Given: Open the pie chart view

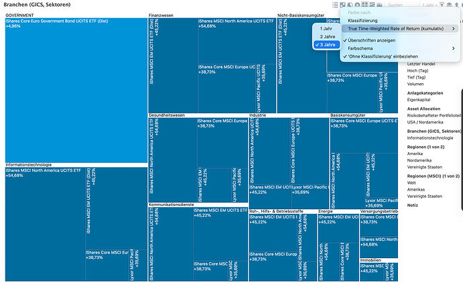Looking at the screenshot, I should point(350,5).
